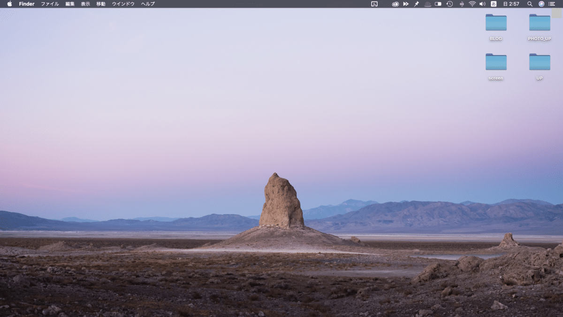Open Time Machine status icon
Image resolution: width=563 pixels, height=317 pixels.
[x=449, y=4]
